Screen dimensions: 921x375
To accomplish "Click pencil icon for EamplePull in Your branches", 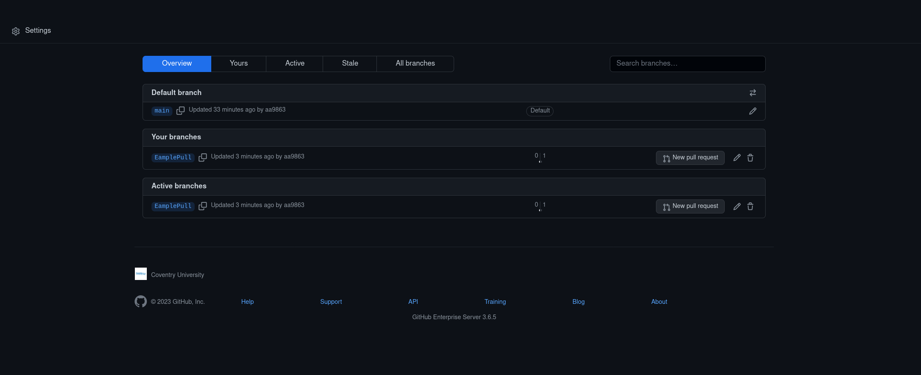I will 737,158.
